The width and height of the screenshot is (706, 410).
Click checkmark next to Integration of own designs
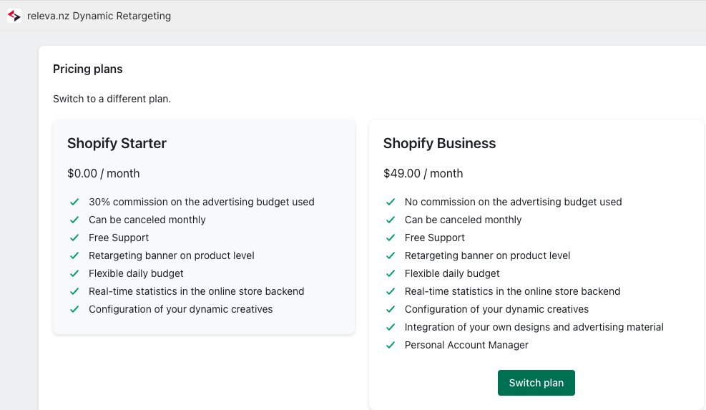click(x=391, y=327)
